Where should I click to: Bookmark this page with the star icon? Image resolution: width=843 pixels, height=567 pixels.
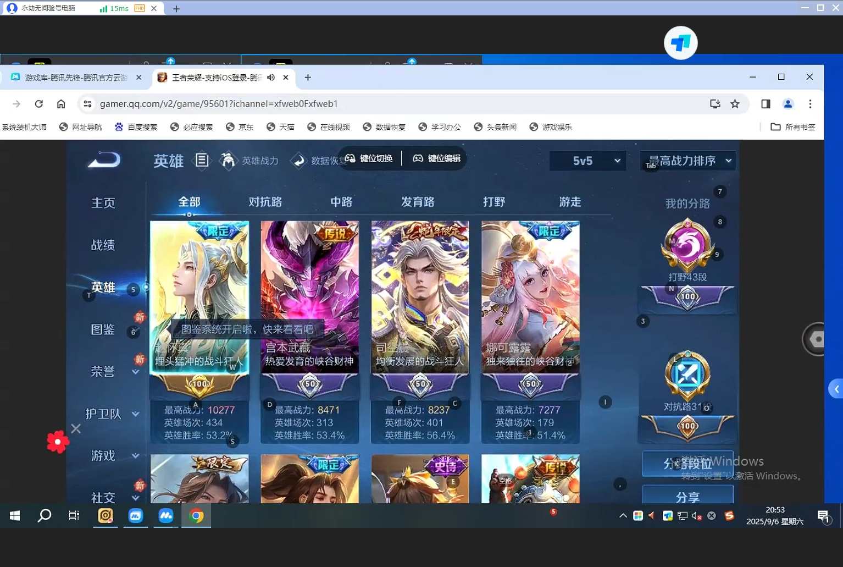tap(735, 104)
